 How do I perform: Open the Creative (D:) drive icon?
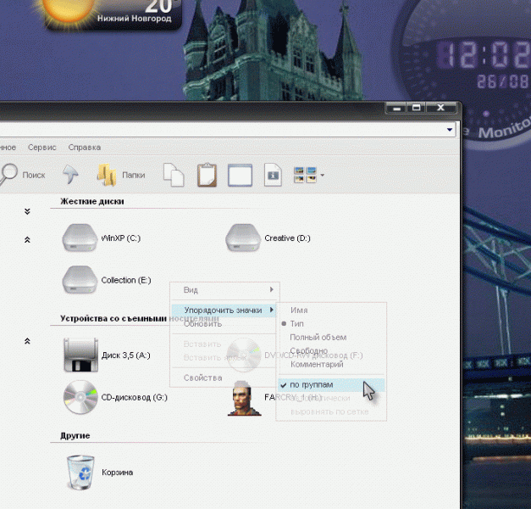tap(243, 238)
